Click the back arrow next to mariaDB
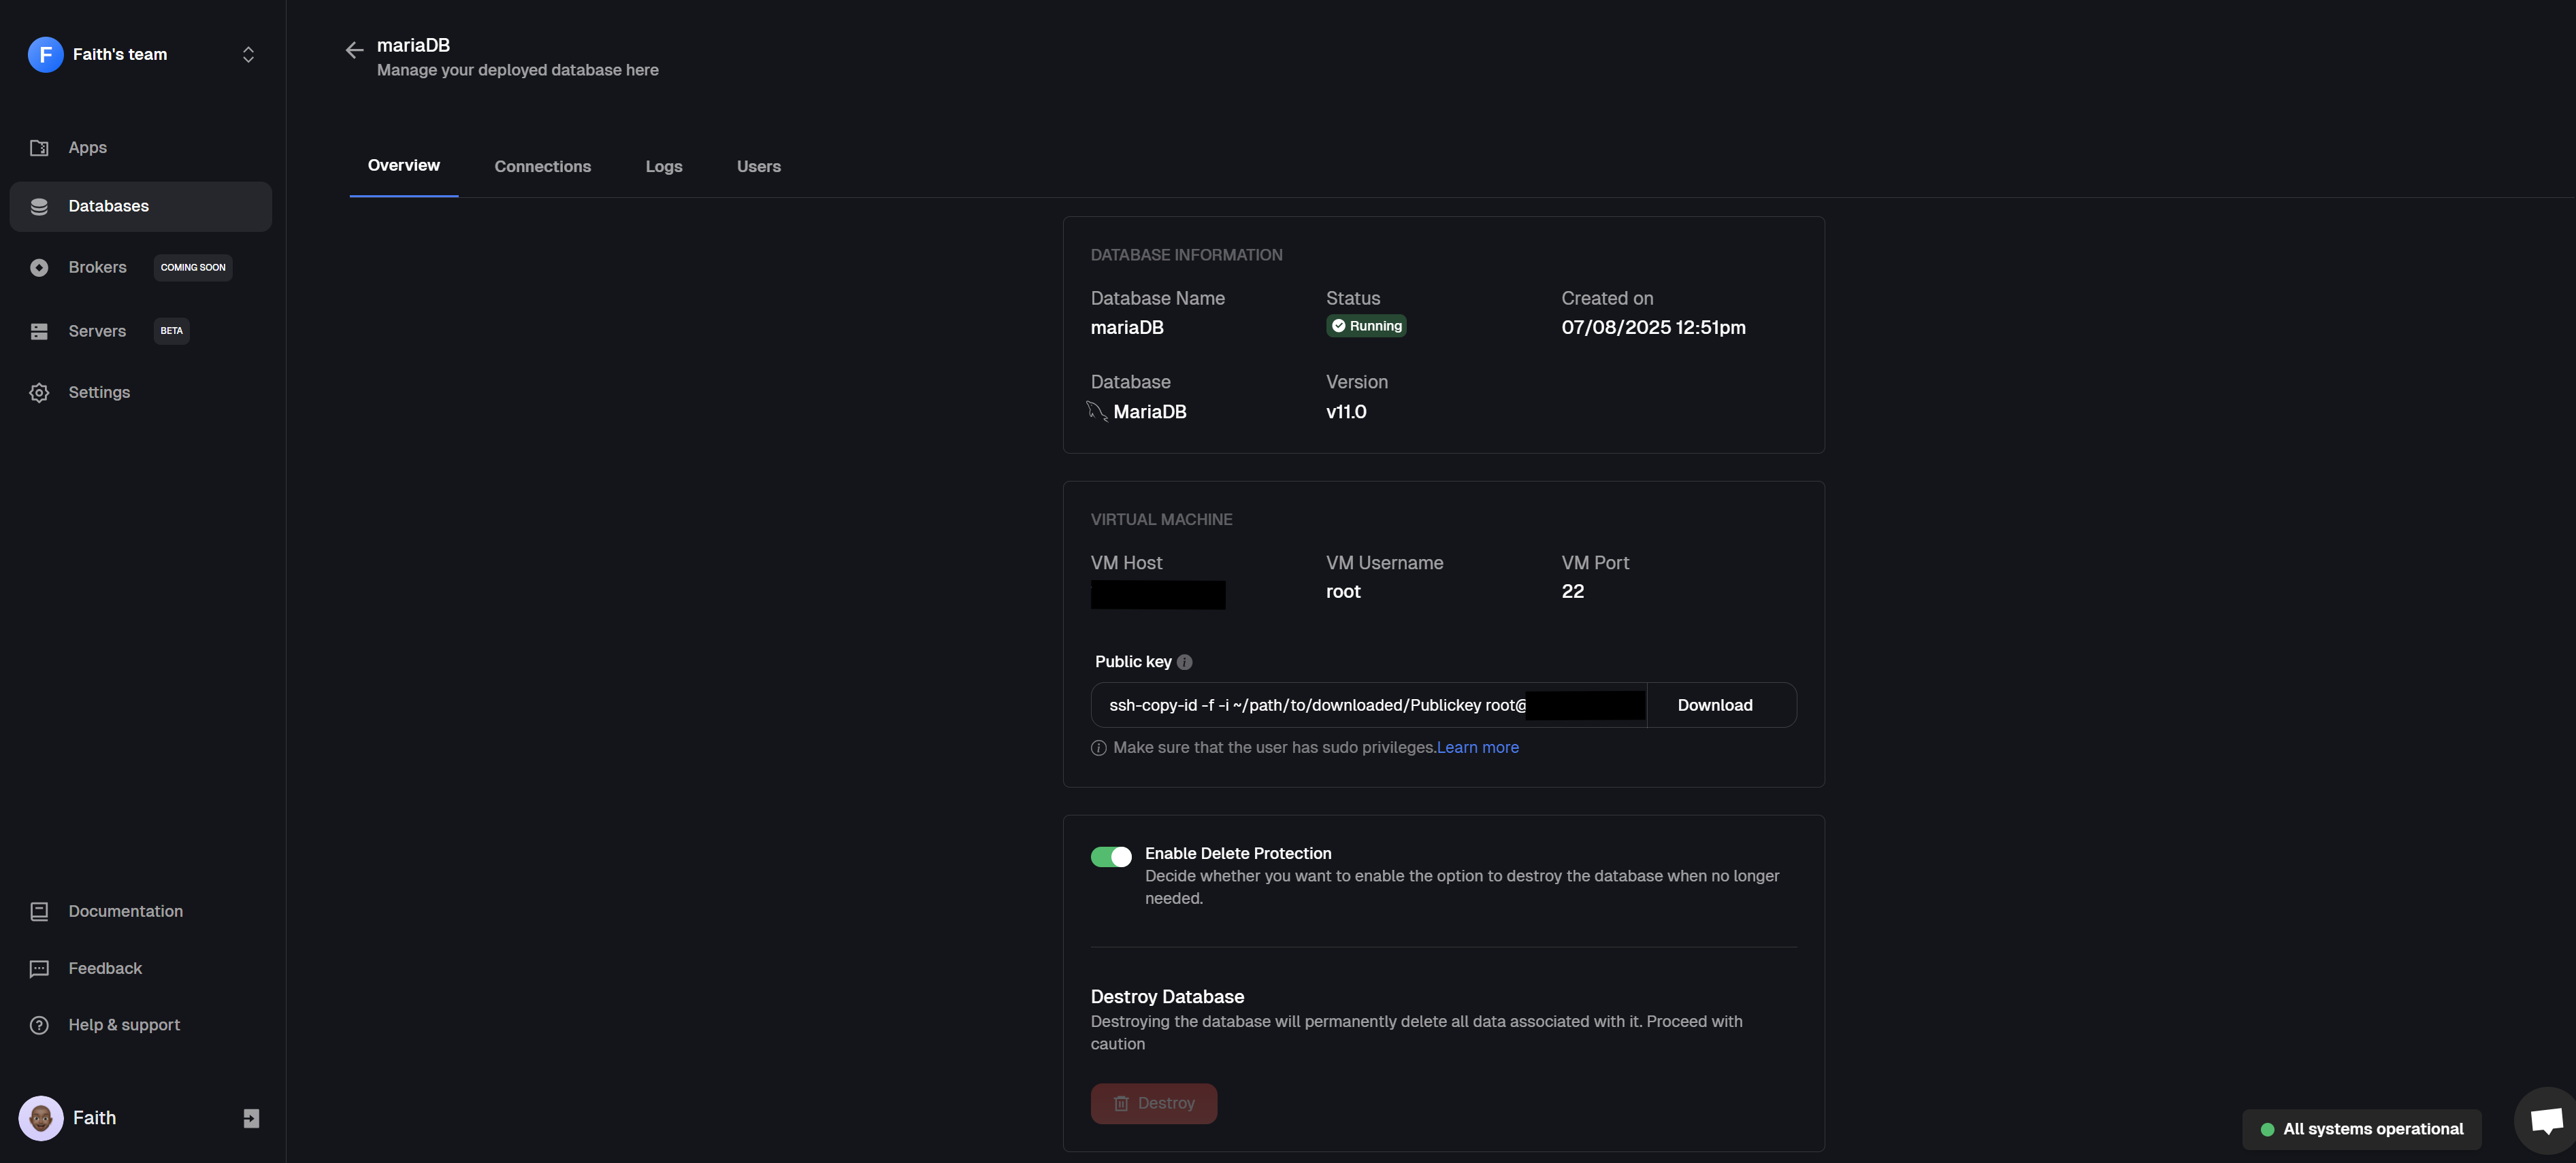Image resolution: width=2576 pixels, height=1163 pixels. [x=354, y=50]
